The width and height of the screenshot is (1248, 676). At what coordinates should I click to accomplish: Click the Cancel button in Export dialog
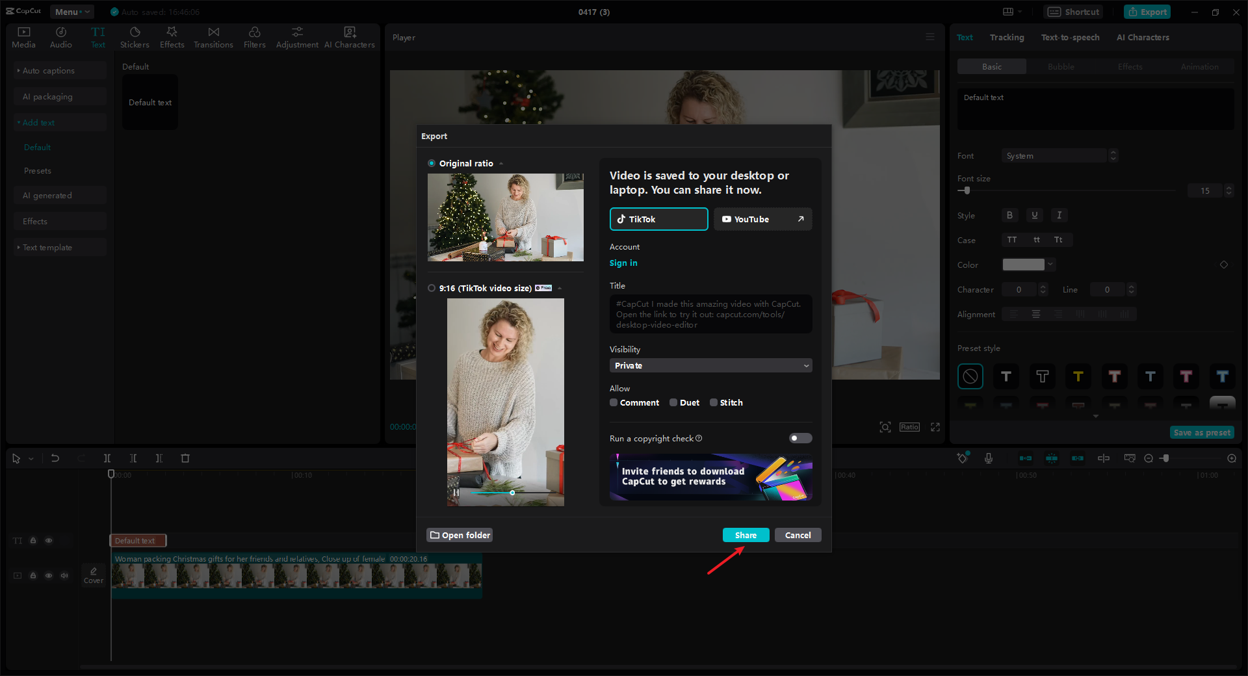pos(798,535)
